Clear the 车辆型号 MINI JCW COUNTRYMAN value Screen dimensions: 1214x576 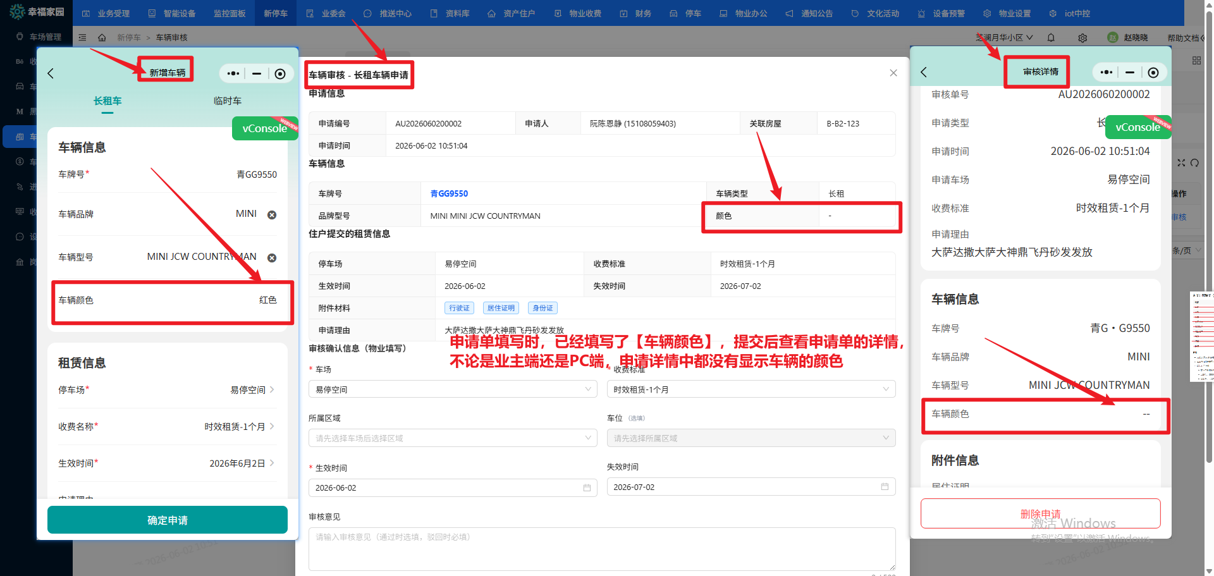pyautogui.click(x=272, y=258)
